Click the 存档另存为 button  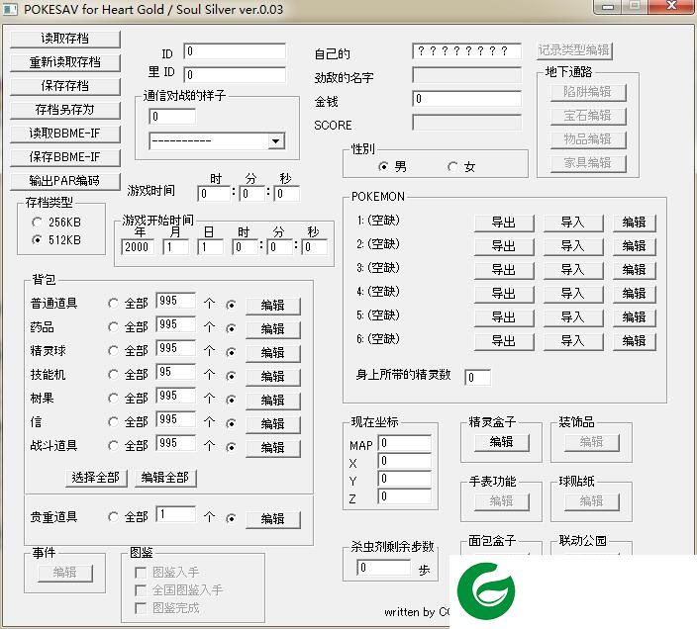[65, 110]
